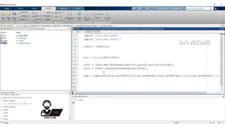
Task: Select the EDITOR ribbon tab
Action: click(x=49, y=8)
